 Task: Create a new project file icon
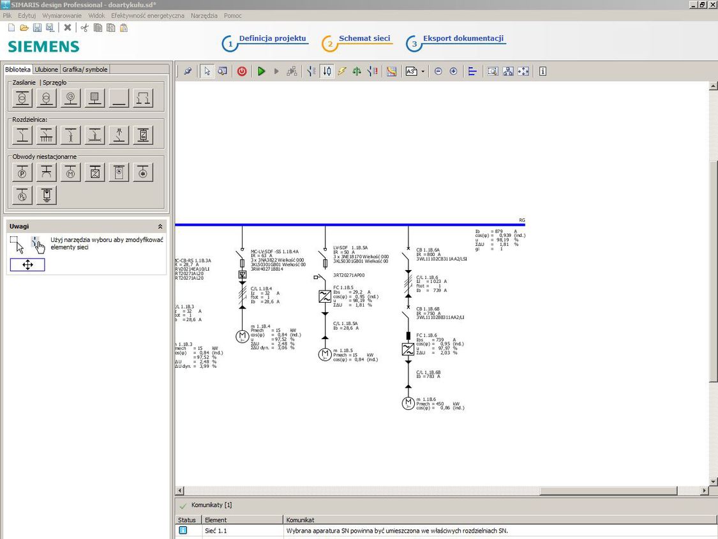point(11,27)
